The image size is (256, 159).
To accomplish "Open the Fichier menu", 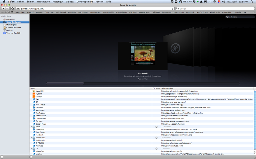I will click(21, 2).
